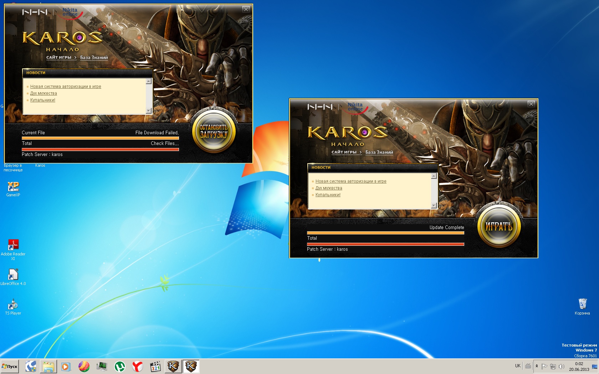Click the 'Check Files...' status in left launcher
Image resolution: width=599 pixels, height=374 pixels.
165,144
